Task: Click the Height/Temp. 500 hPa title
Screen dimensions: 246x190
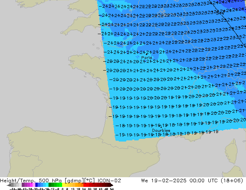Action: [x=31, y=181]
